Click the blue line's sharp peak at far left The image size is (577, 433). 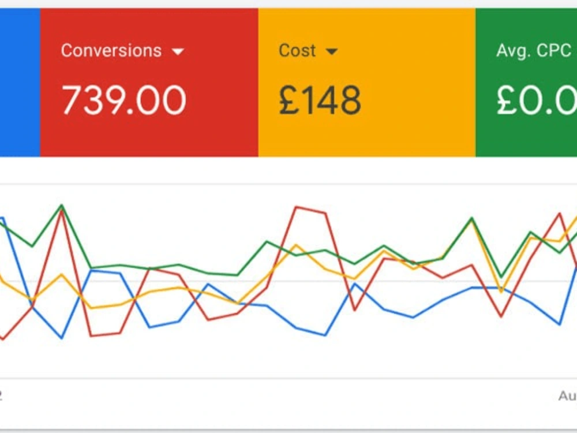click(x=2, y=219)
